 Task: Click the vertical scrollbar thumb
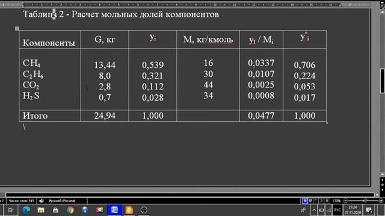(x=383, y=81)
